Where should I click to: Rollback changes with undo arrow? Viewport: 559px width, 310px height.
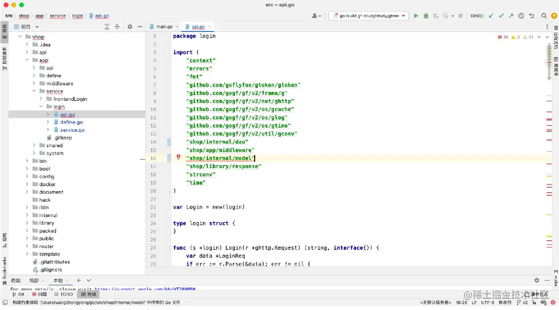pyautogui.click(x=531, y=15)
